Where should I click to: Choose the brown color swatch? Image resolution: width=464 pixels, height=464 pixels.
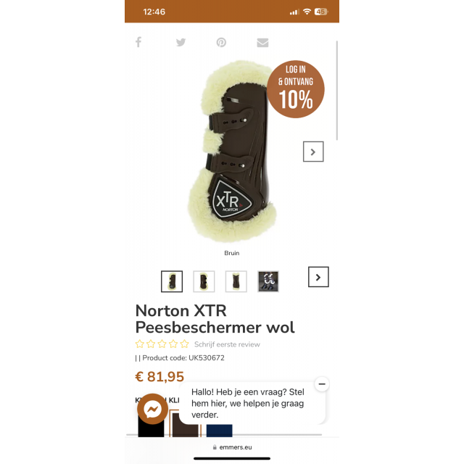pyautogui.click(x=186, y=425)
